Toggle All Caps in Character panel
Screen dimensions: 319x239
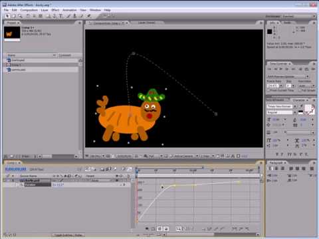click(x=290, y=154)
